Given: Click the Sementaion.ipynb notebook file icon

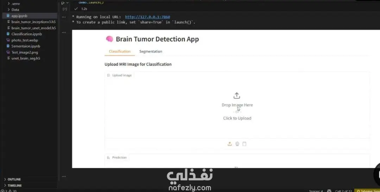Looking at the screenshot, I should pos(8,46).
